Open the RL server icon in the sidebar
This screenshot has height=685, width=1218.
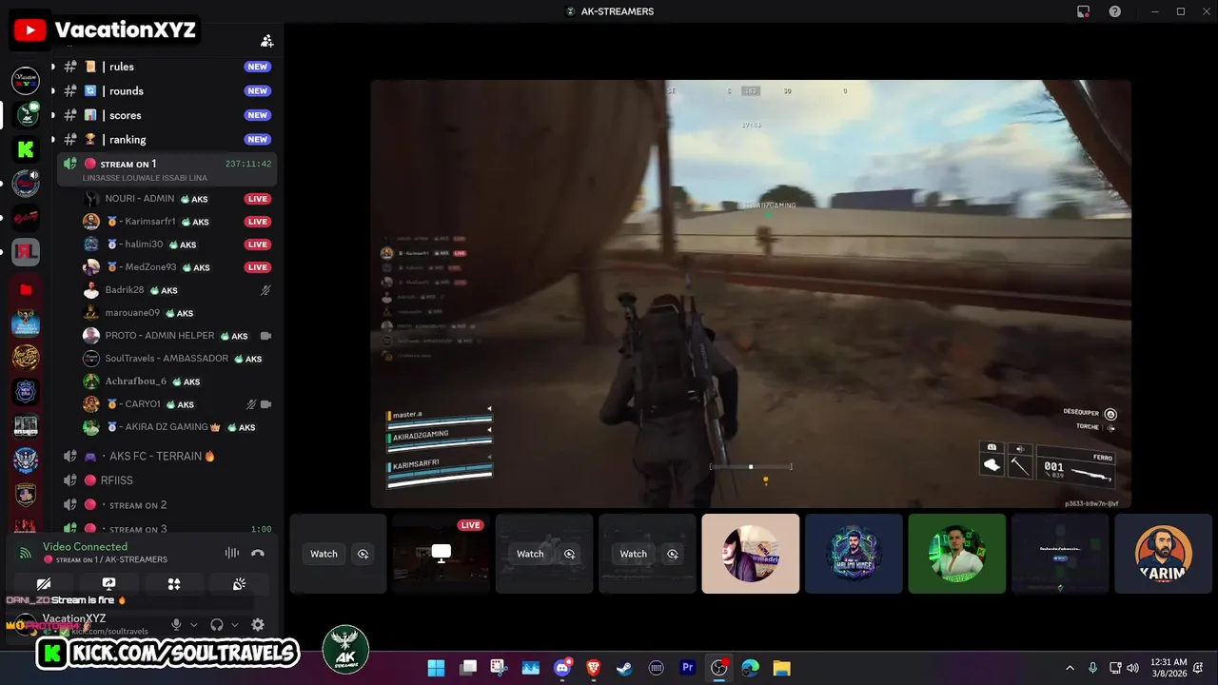click(x=26, y=252)
